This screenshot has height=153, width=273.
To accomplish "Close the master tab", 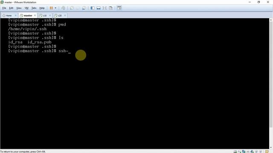I will (35, 15).
